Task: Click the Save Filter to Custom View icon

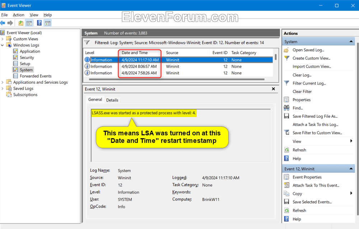Action: pos(286,132)
